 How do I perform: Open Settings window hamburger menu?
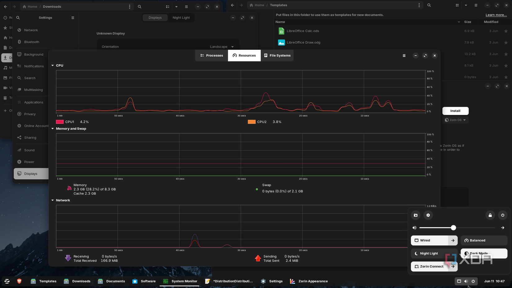coord(73,18)
